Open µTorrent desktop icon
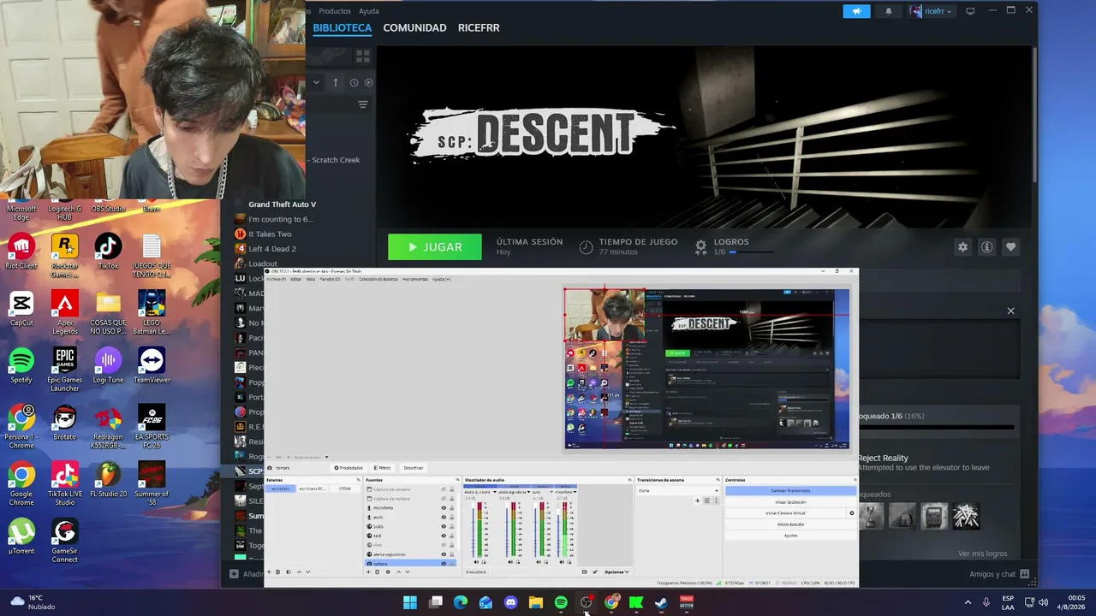The image size is (1096, 616). point(21,536)
